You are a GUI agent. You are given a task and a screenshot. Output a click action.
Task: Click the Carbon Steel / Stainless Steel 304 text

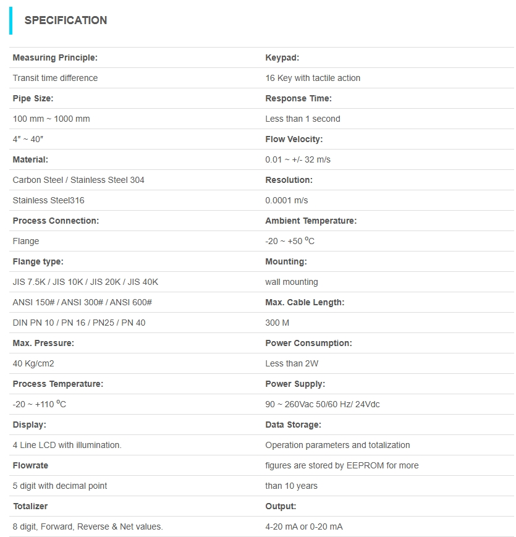(78, 180)
